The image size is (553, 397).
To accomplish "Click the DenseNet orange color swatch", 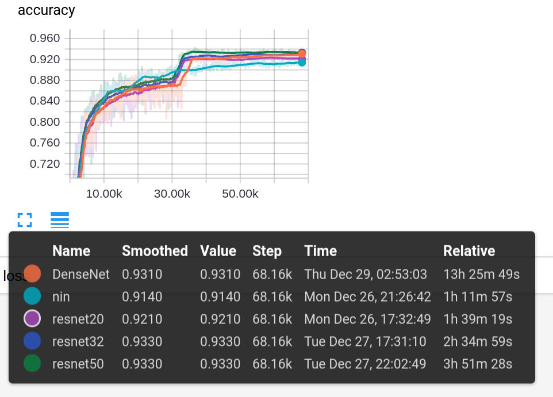I will pyautogui.click(x=32, y=274).
